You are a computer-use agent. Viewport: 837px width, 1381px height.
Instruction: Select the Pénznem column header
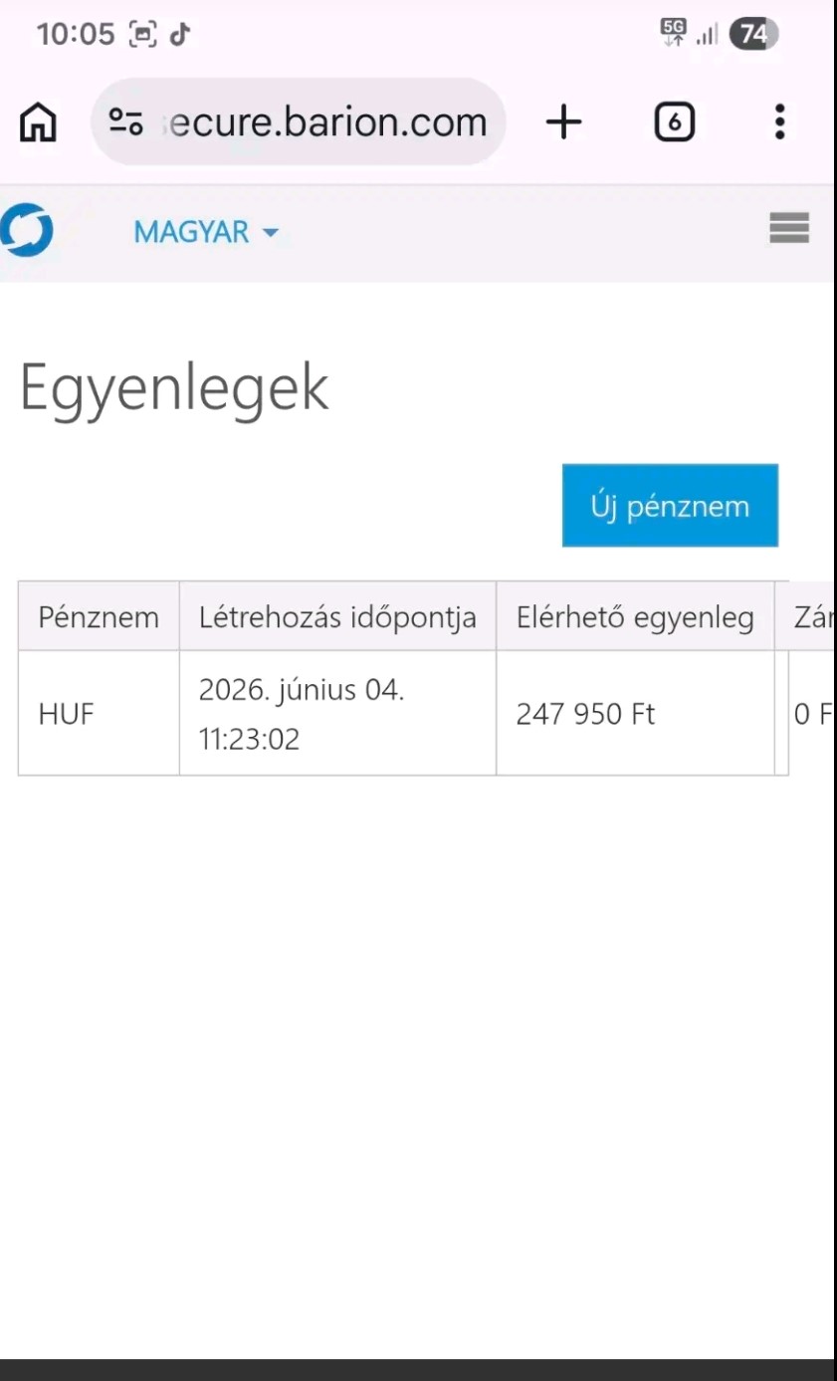pyautogui.click(x=99, y=616)
